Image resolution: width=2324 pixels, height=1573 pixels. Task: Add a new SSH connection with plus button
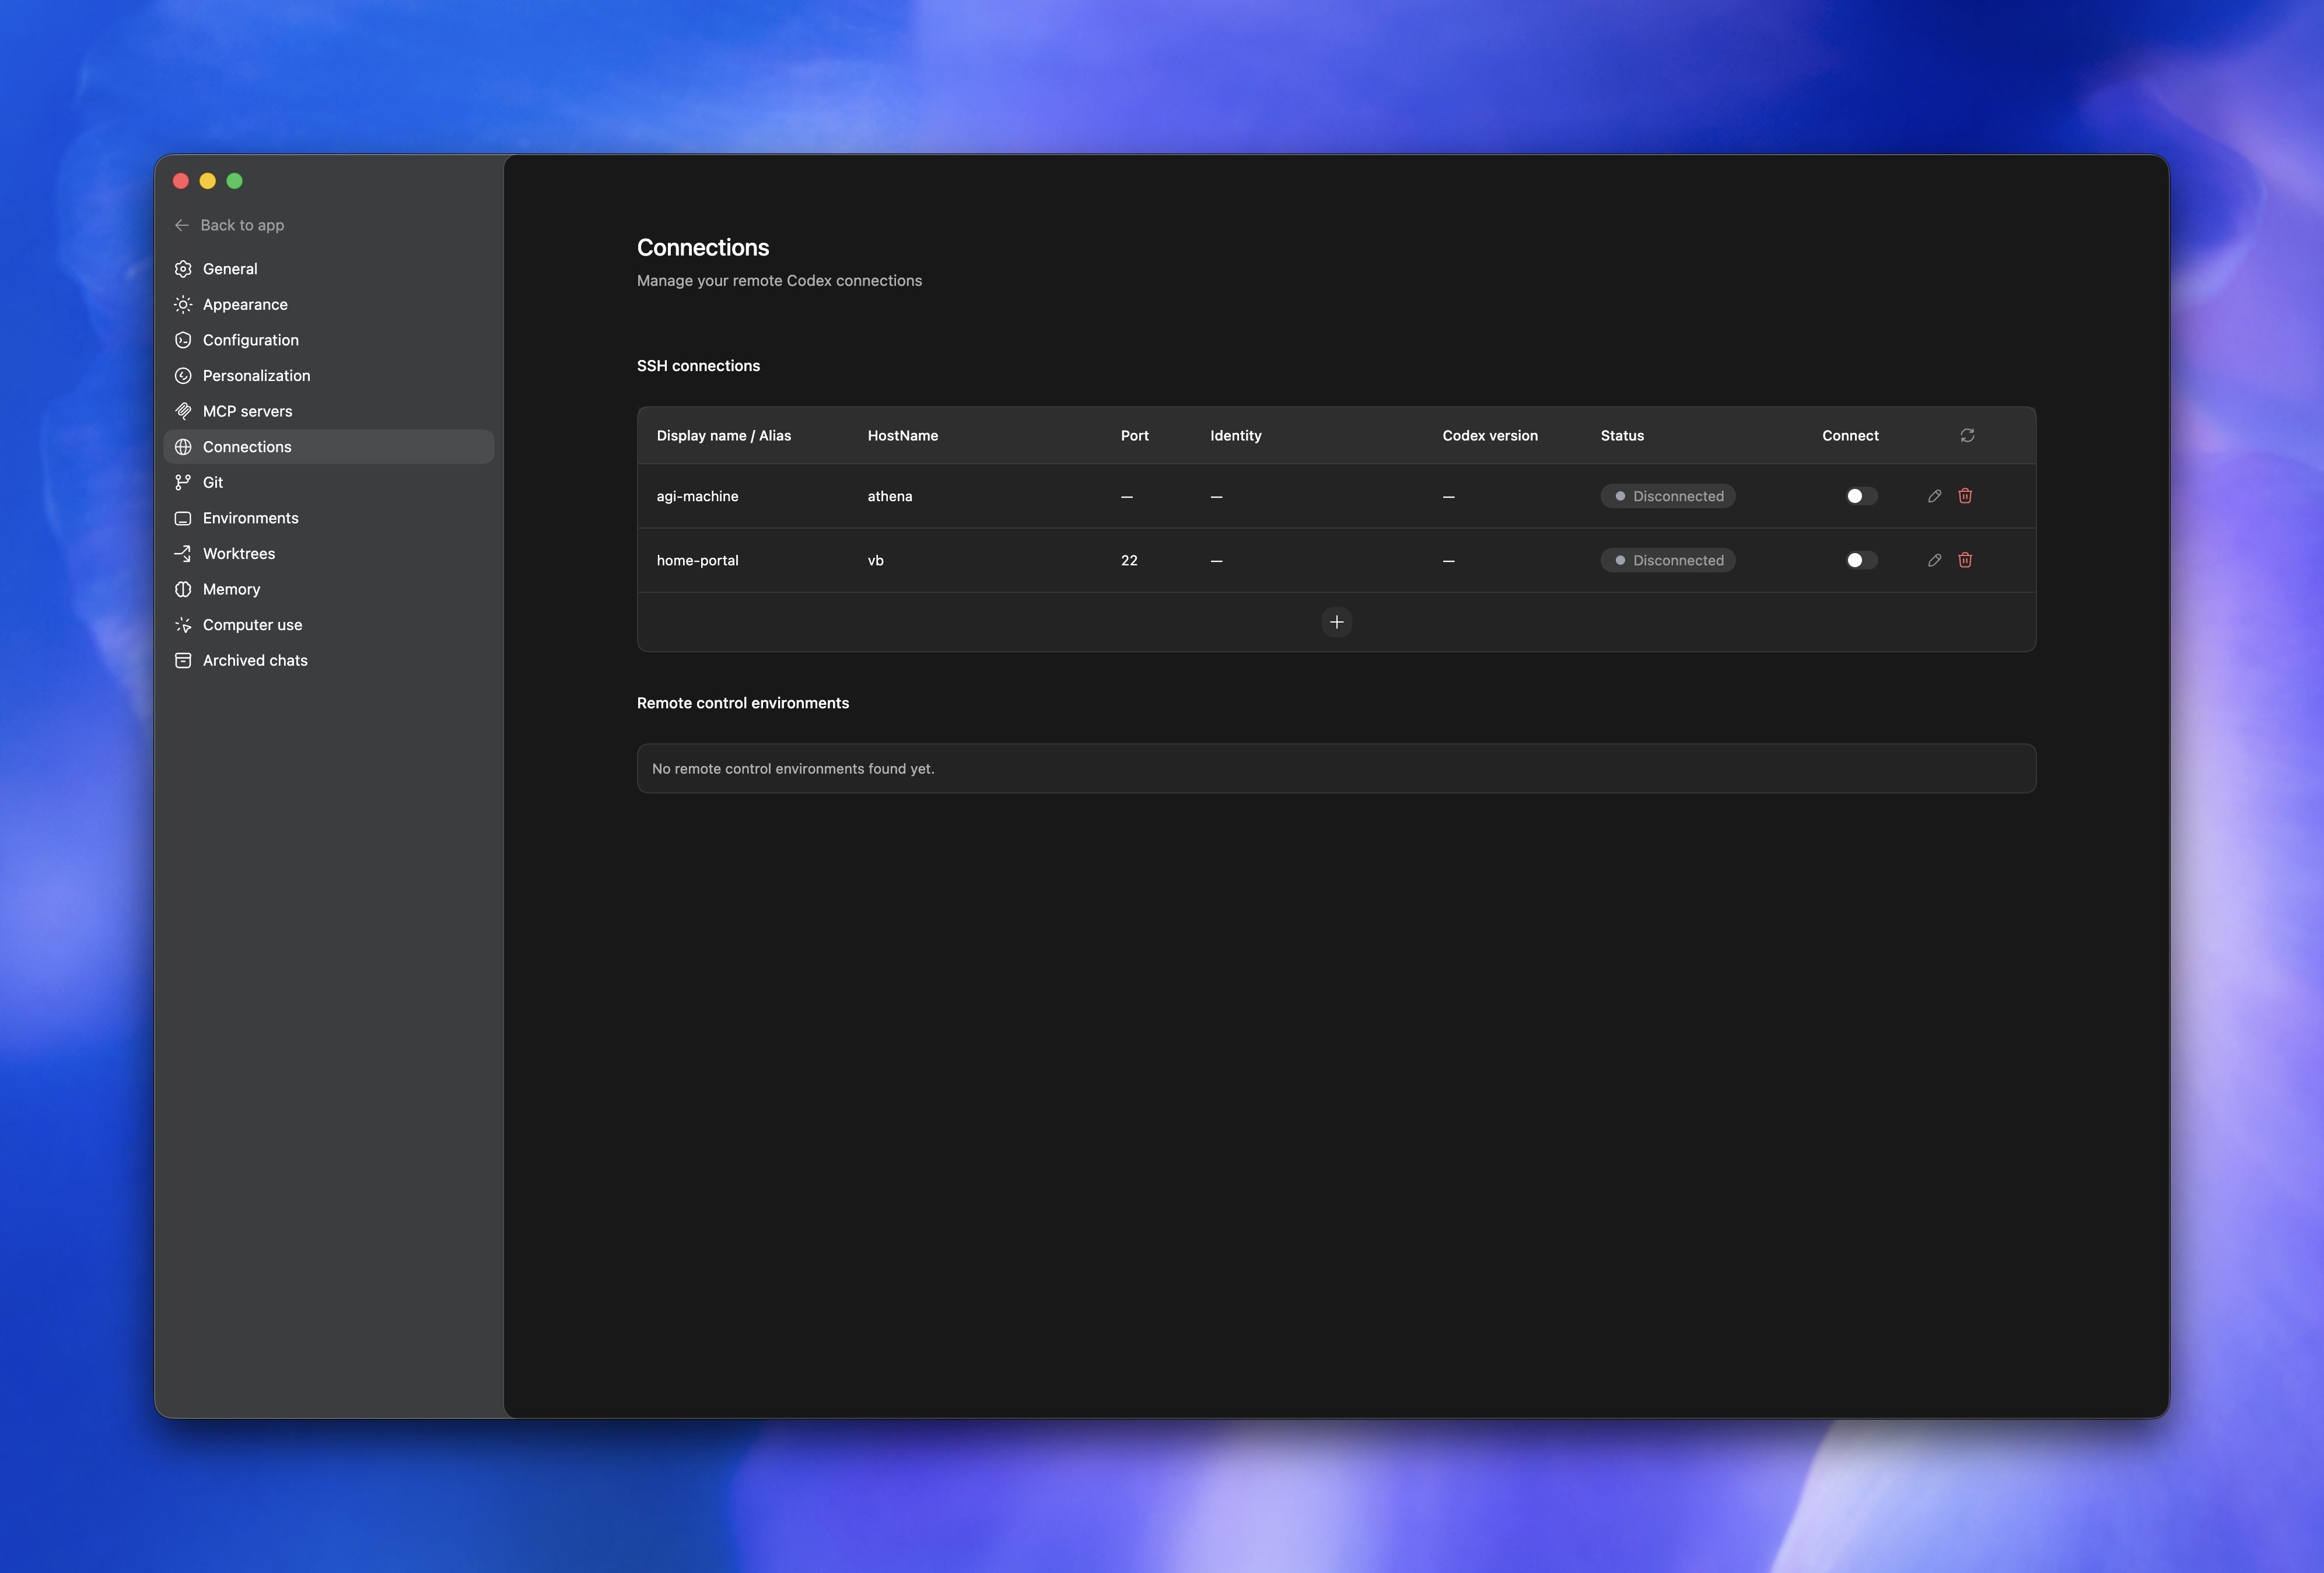(x=1336, y=621)
